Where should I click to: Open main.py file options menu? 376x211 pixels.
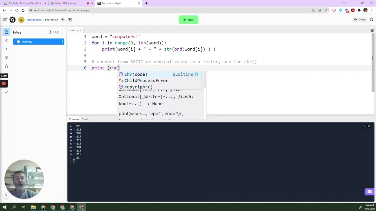click(x=62, y=42)
